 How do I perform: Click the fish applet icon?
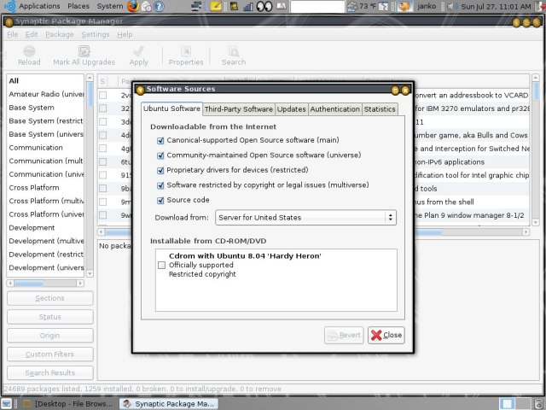(x=404, y=6)
